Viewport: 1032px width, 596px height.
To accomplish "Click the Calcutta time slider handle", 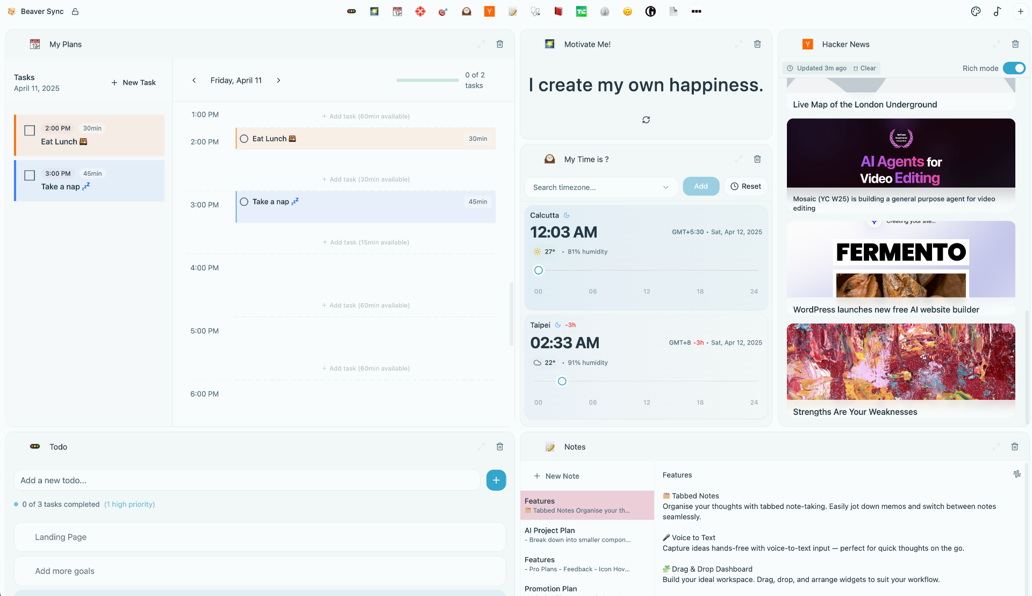I will tap(538, 270).
